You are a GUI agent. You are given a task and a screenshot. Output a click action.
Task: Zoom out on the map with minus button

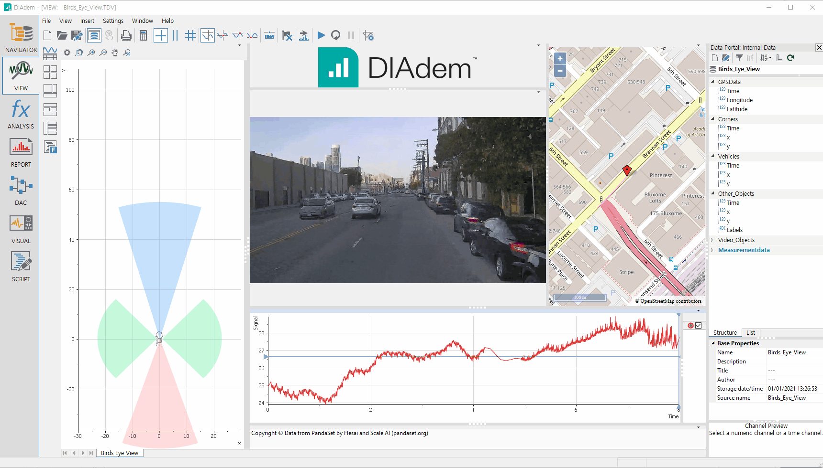(x=560, y=71)
